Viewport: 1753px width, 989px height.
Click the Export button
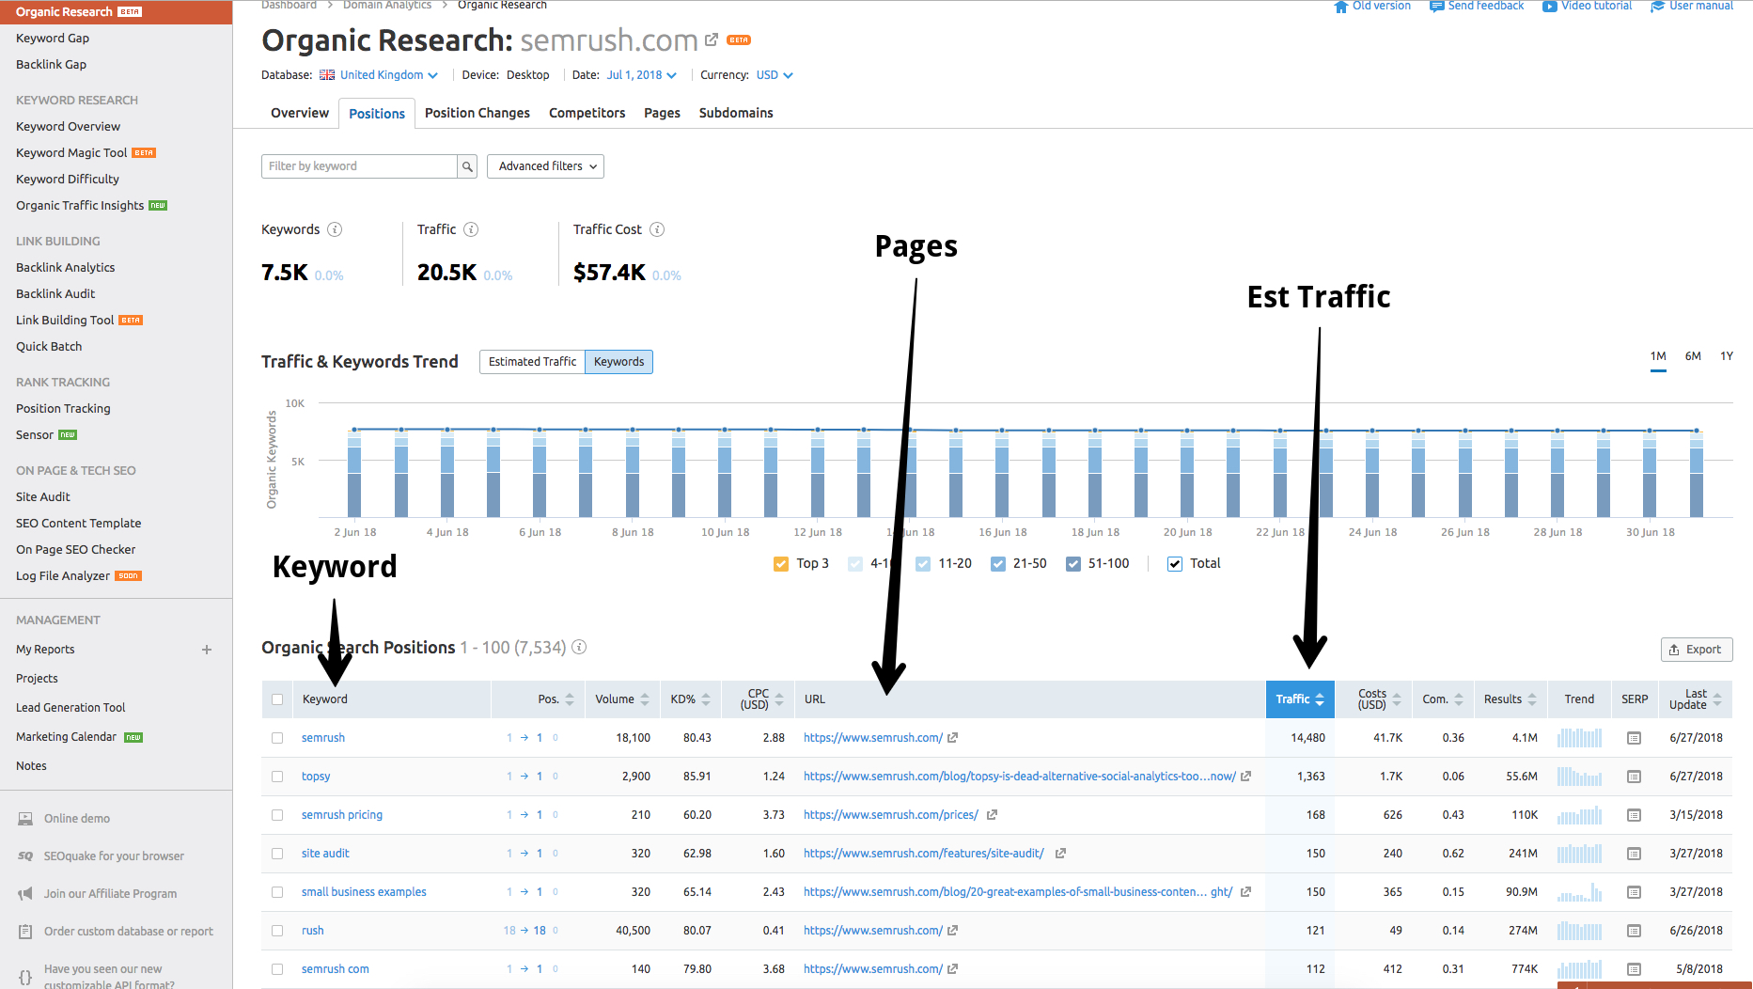pyautogui.click(x=1696, y=650)
